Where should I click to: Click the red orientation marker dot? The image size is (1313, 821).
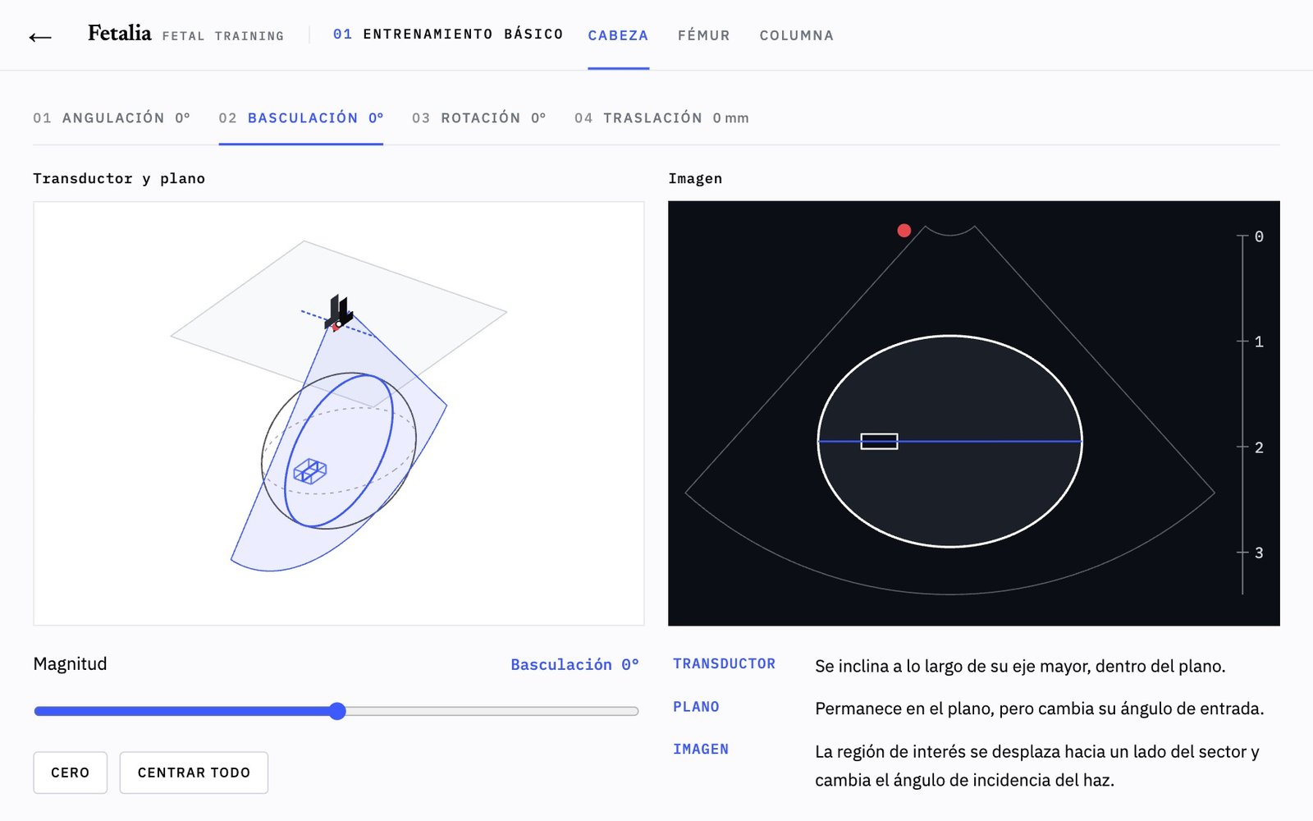(x=904, y=231)
